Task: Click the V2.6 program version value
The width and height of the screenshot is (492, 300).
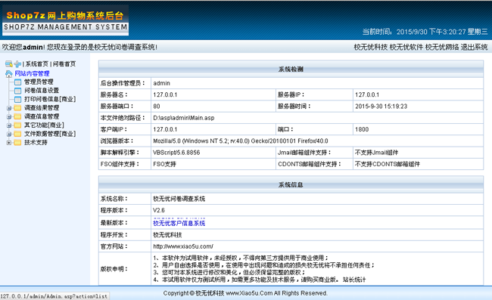Action: pyautogui.click(x=159, y=210)
